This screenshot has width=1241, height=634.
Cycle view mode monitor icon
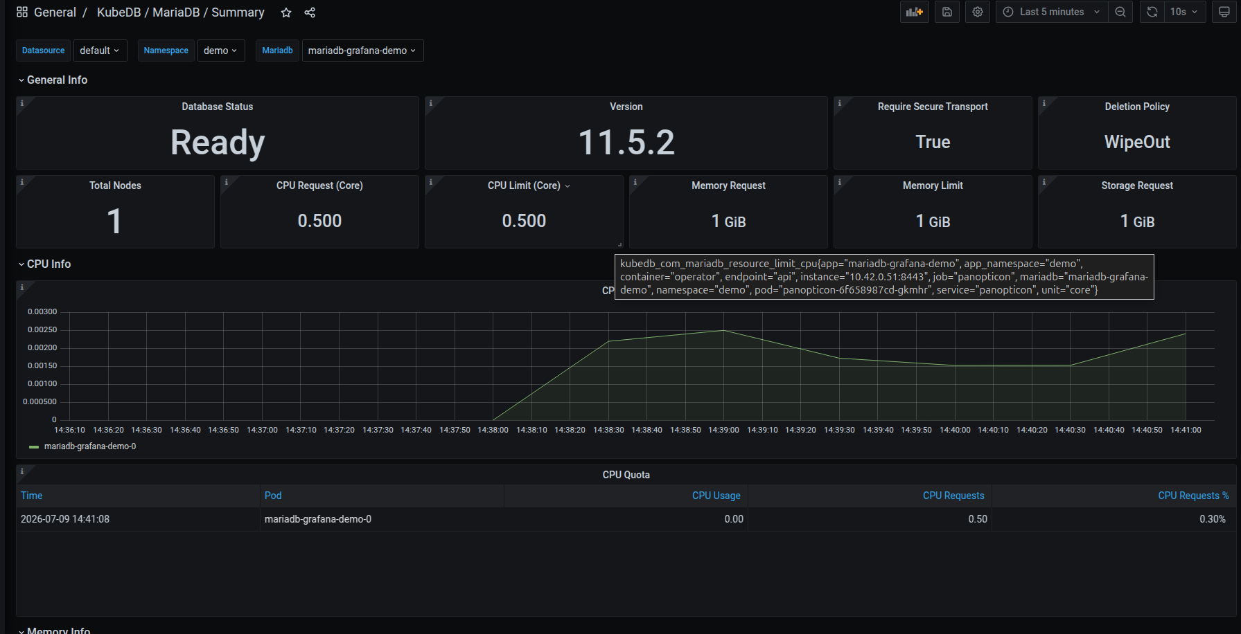[1224, 12]
